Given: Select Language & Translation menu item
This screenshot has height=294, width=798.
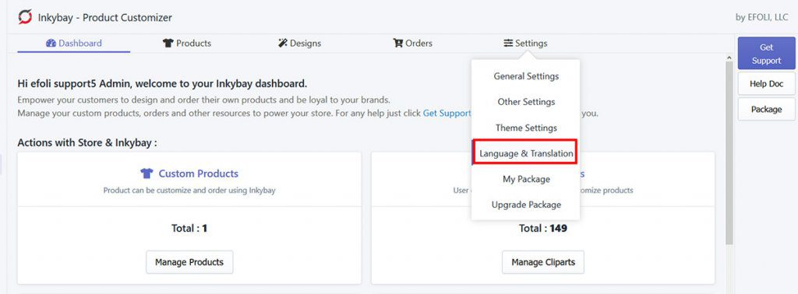Looking at the screenshot, I should [x=526, y=153].
